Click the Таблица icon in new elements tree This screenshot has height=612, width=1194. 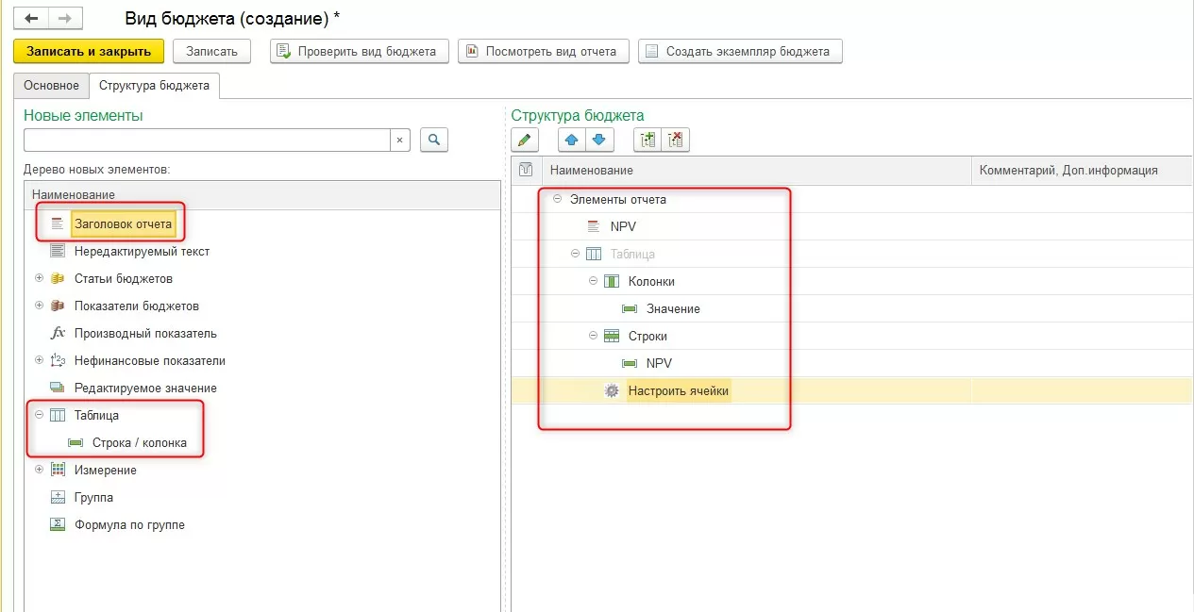pos(58,415)
